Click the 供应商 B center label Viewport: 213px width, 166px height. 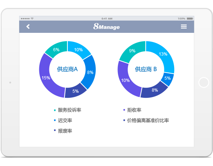[146, 69]
